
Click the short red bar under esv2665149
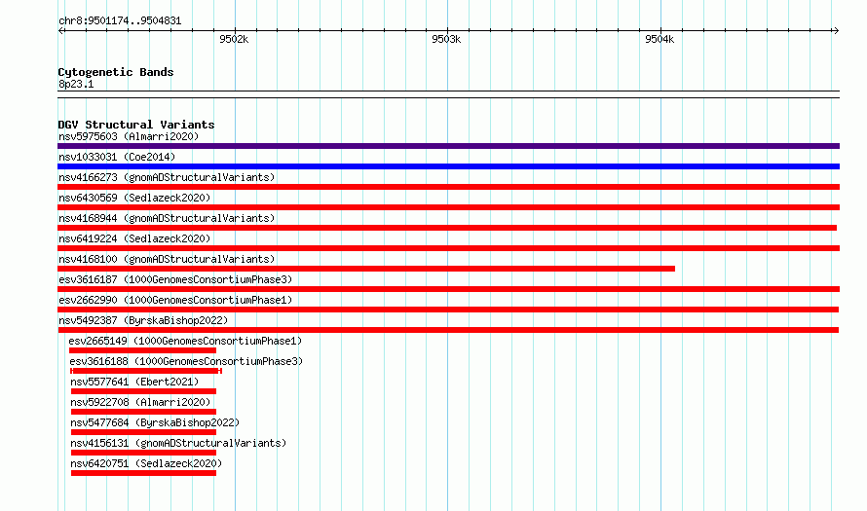[142, 350]
